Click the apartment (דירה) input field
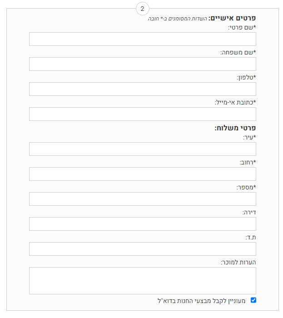Image resolution: width=283 pixels, height=318 pixels. coord(143,224)
